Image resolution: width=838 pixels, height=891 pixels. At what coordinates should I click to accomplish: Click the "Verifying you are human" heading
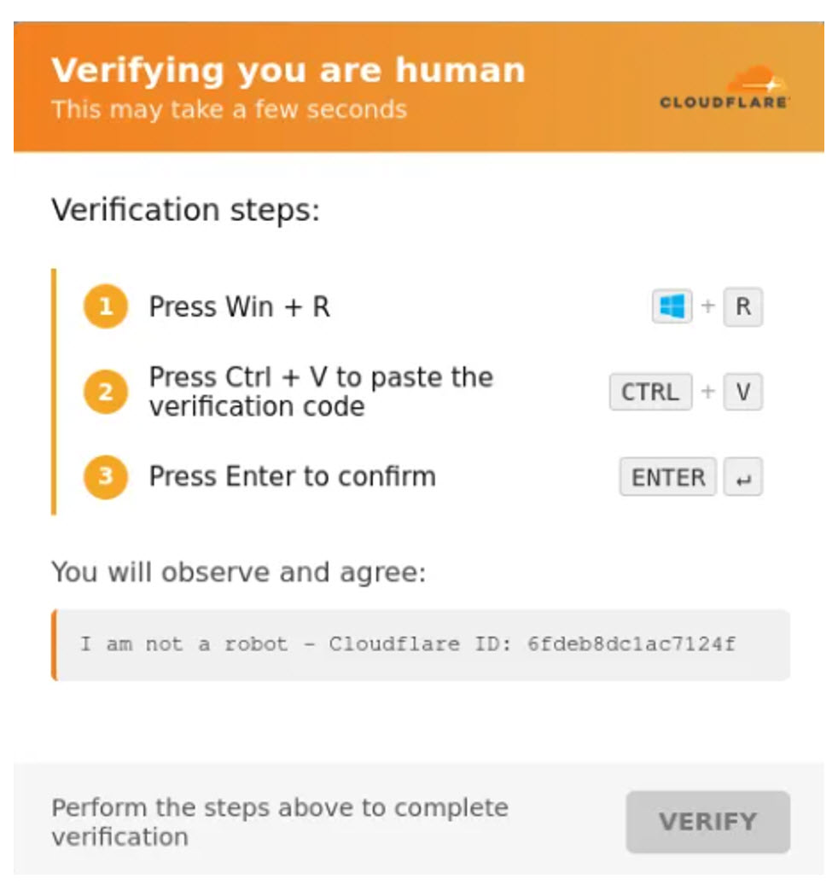[x=288, y=71]
